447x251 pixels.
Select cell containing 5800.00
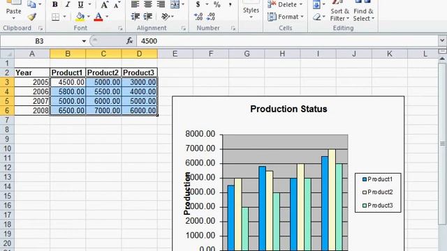click(68, 91)
